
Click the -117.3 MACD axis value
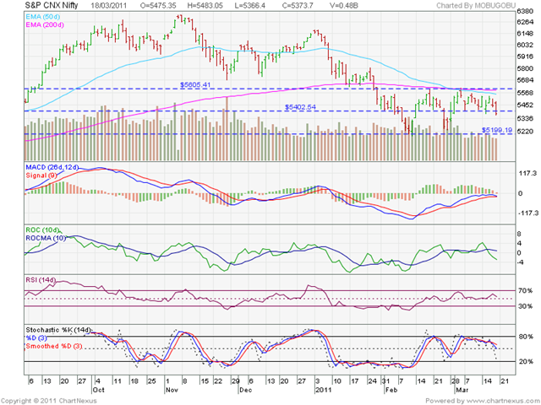click(527, 213)
